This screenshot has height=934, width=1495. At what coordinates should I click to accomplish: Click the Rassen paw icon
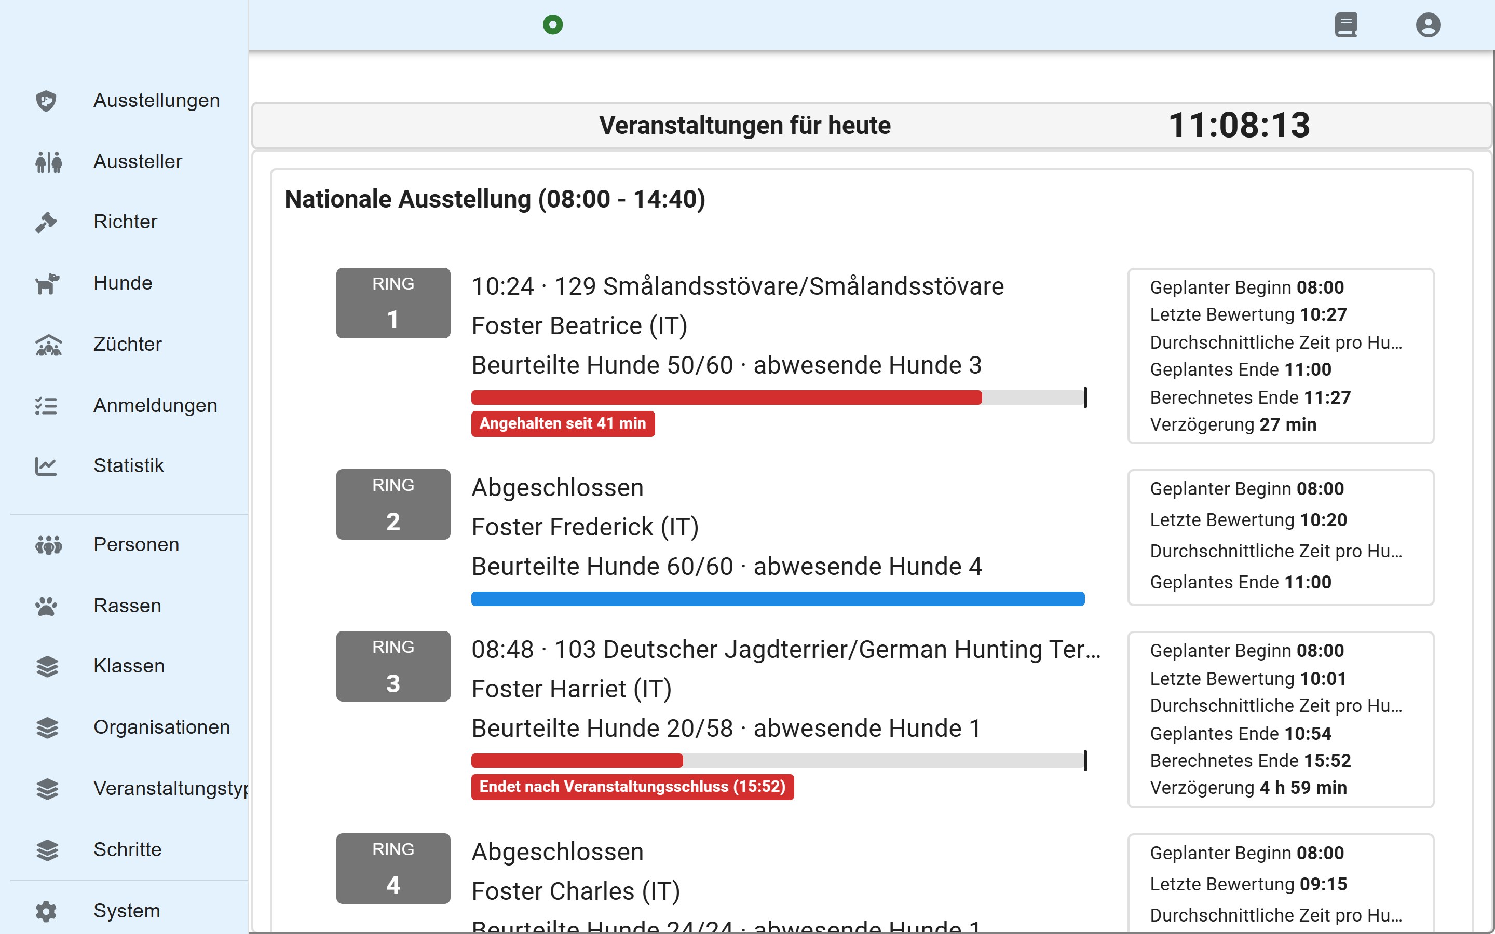click(46, 606)
